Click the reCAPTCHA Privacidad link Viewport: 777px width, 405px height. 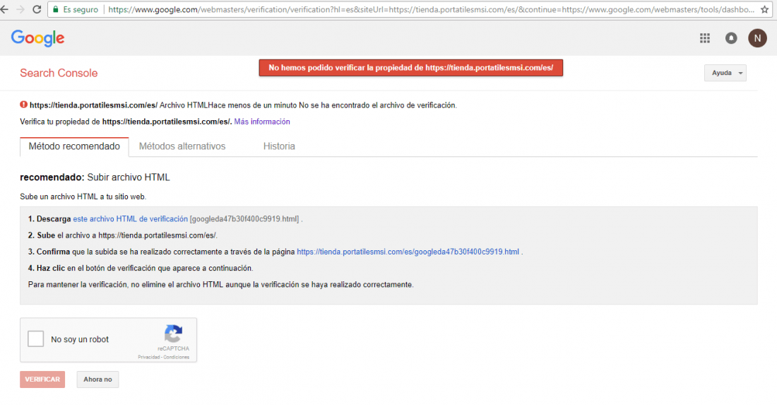[x=148, y=357]
